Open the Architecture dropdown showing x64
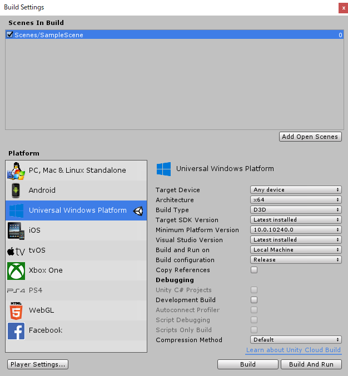The image size is (348, 376). [296, 200]
